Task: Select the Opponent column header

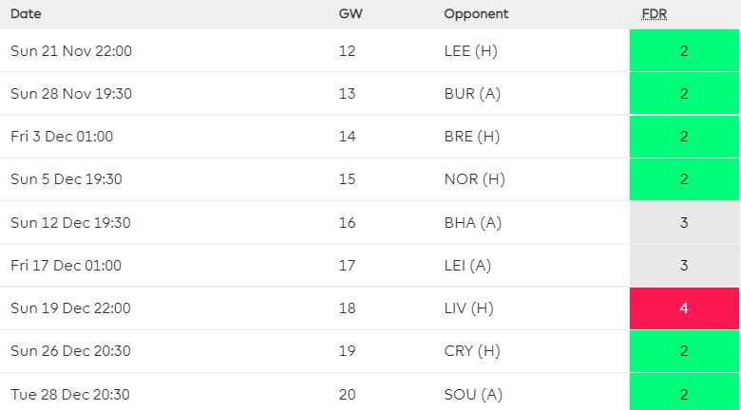Action: click(x=476, y=14)
